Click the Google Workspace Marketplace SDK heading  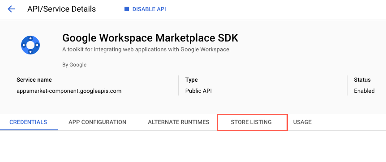pos(150,38)
